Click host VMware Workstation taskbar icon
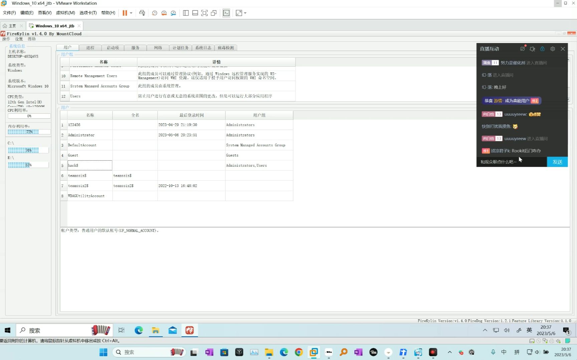Screen dimensions: 577x360 314,352
